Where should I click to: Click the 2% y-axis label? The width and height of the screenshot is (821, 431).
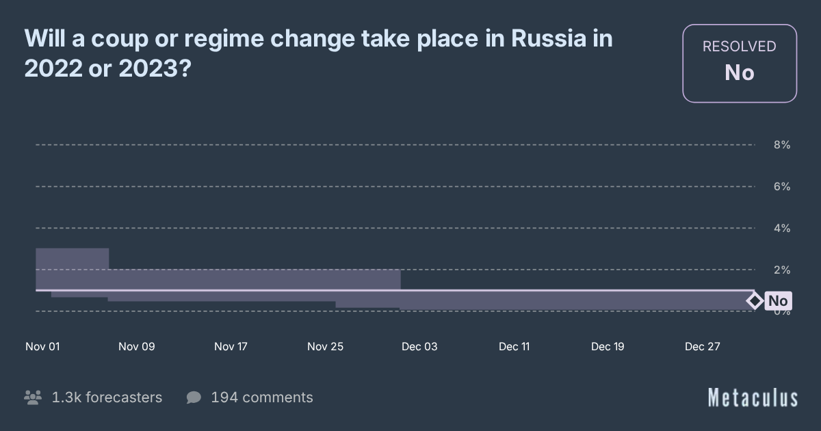tap(781, 270)
